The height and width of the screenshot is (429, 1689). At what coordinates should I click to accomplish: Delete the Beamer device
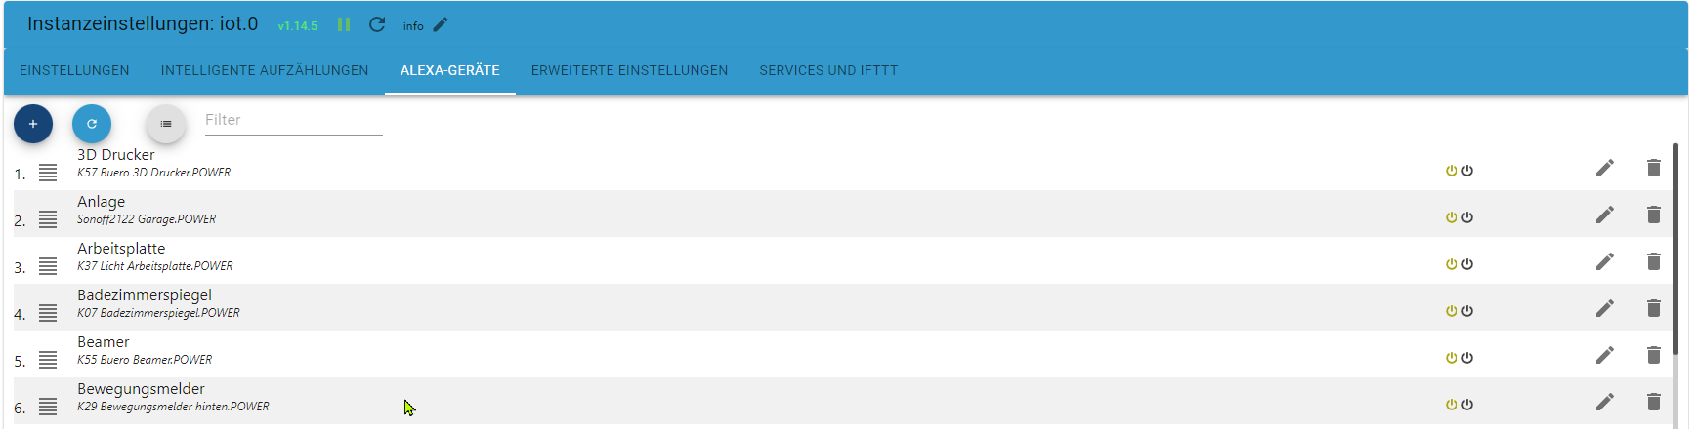tap(1654, 355)
